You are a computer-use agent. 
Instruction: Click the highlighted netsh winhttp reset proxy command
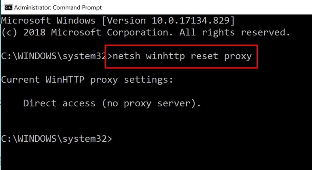(182, 56)
